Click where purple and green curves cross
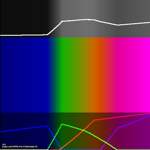The width and height of the screenshot is (150, 150). [106, 143]
